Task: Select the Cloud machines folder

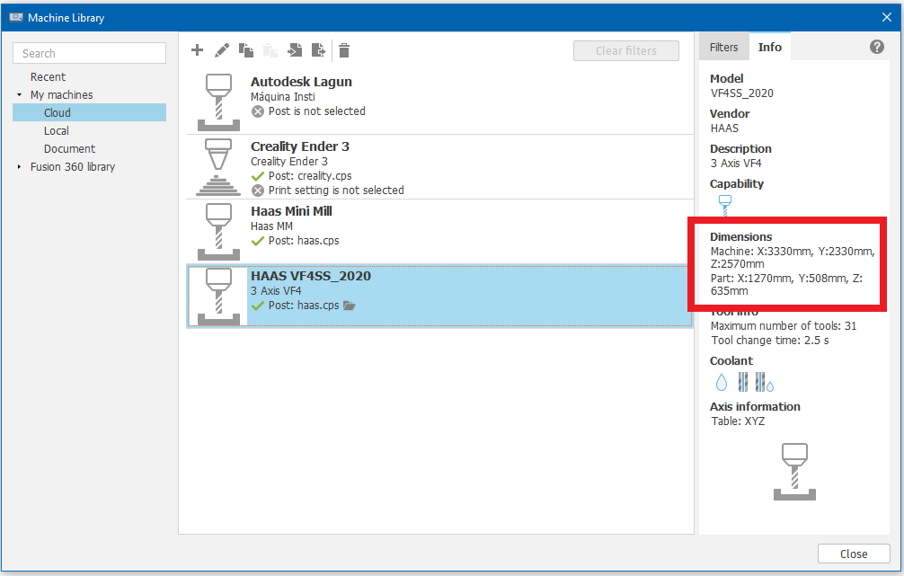Action: click(x=89, y=112)
